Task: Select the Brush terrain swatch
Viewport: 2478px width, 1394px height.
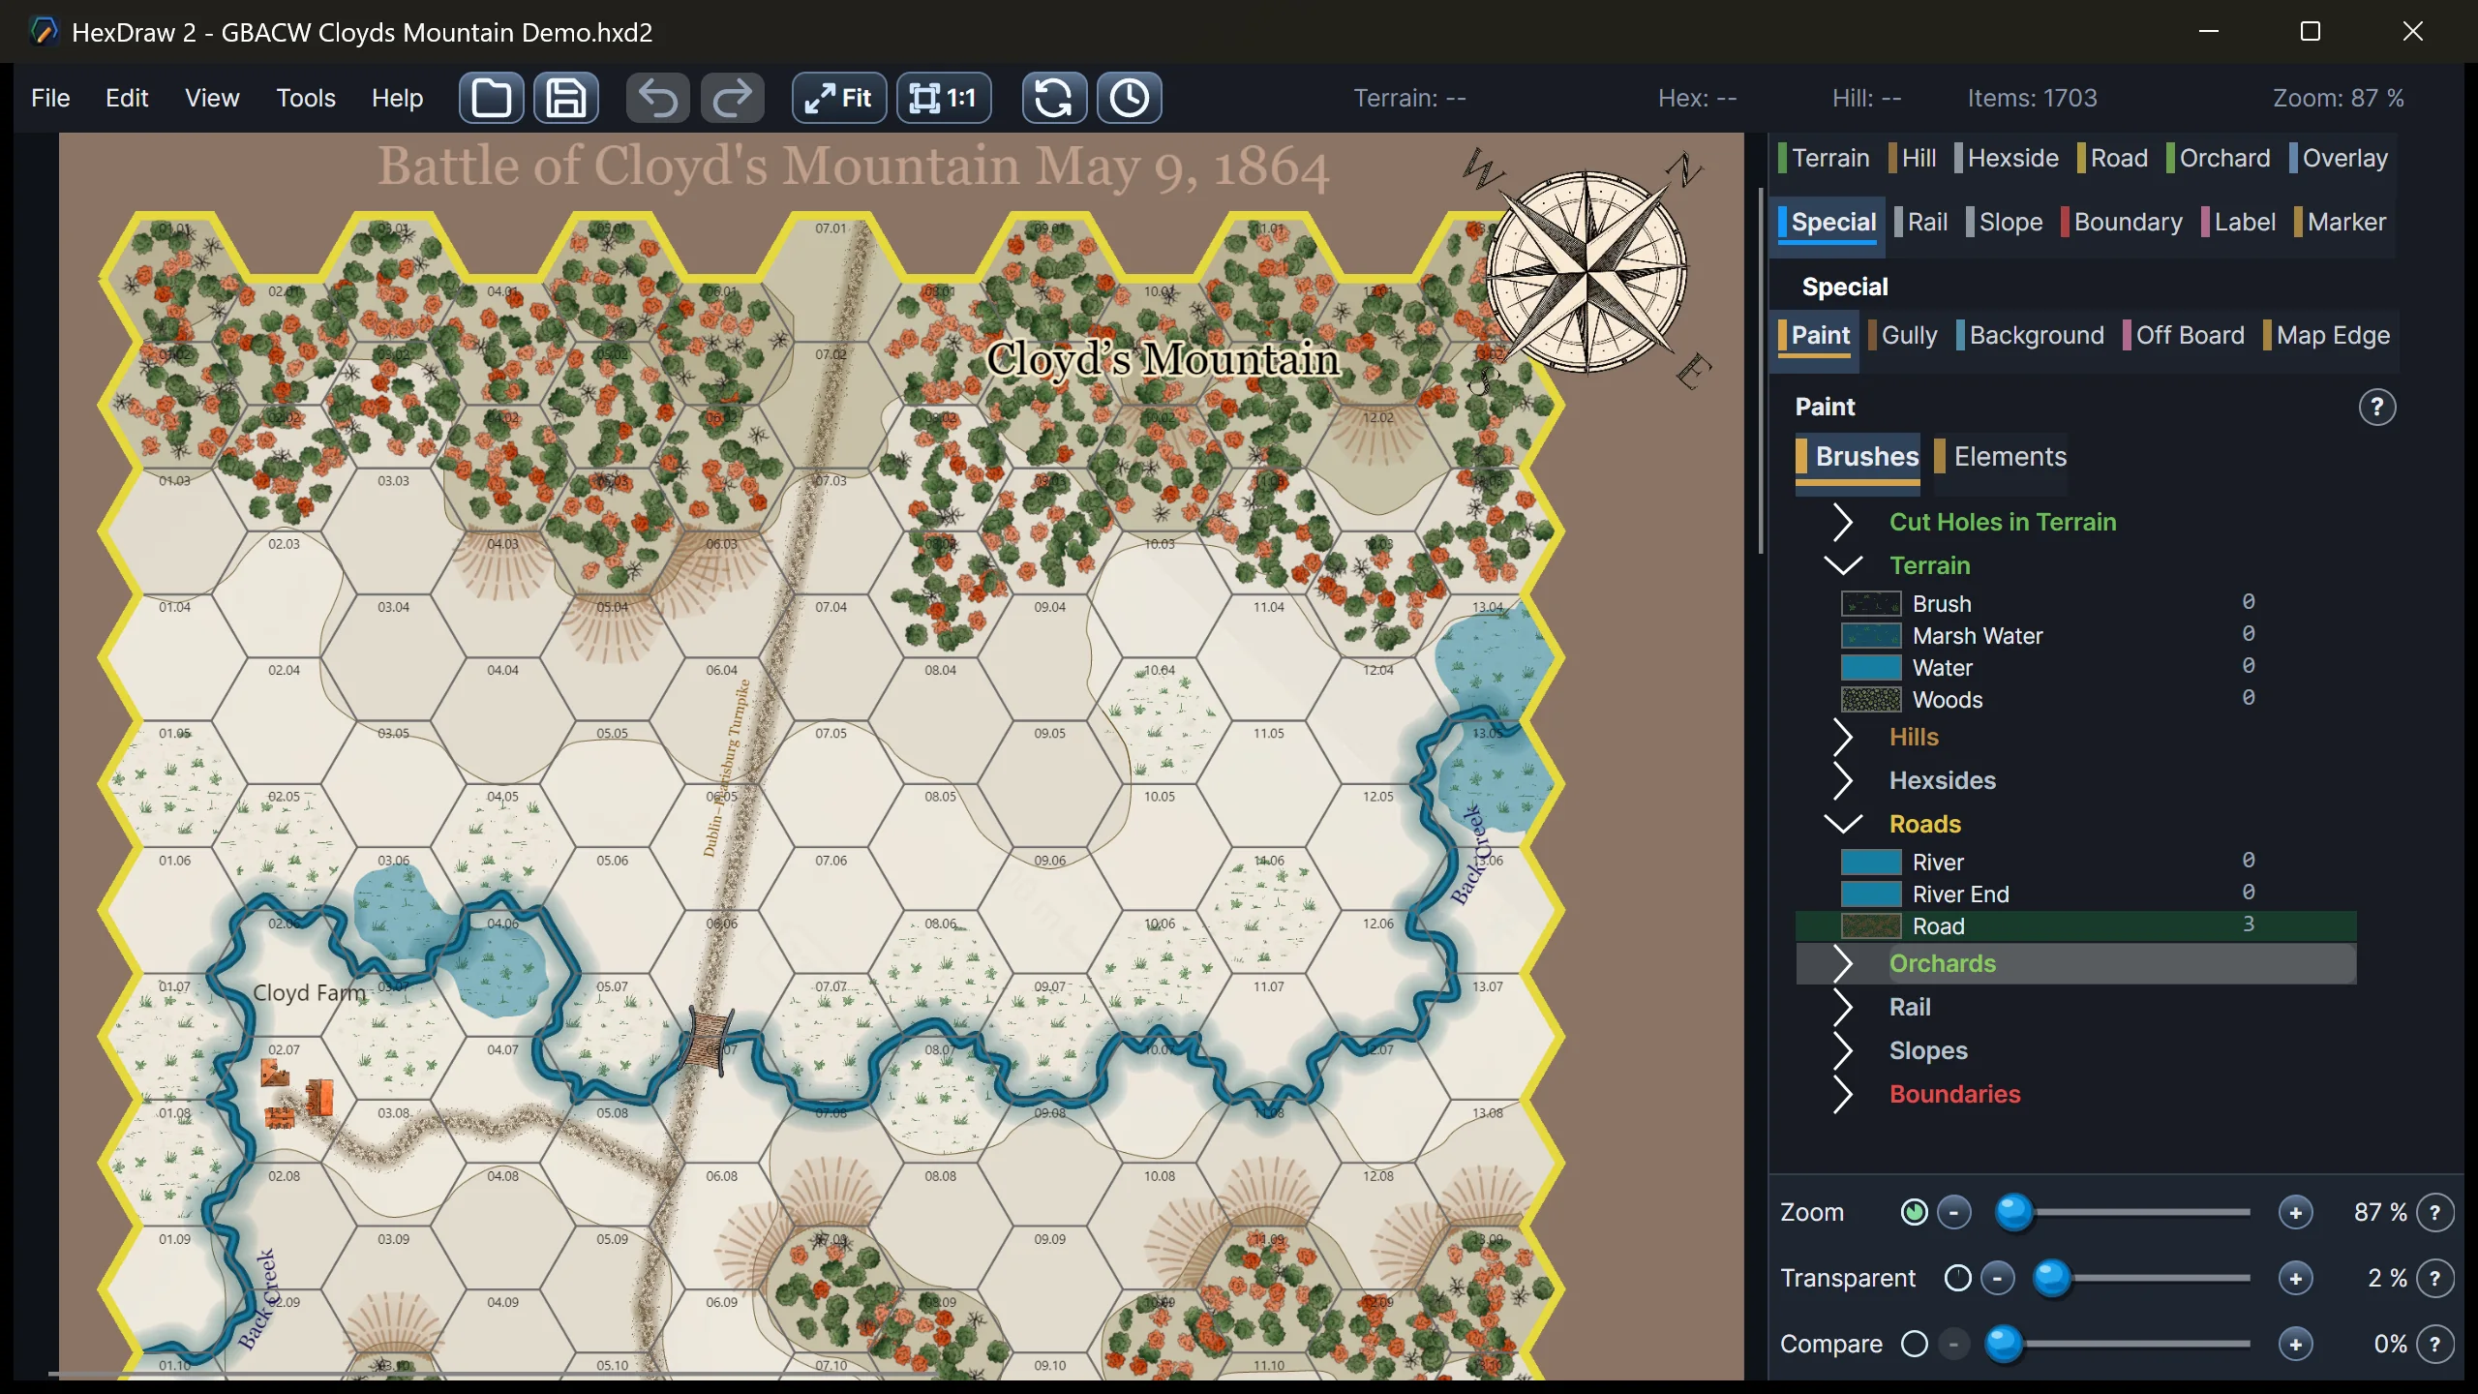Action: point(1871,604)
